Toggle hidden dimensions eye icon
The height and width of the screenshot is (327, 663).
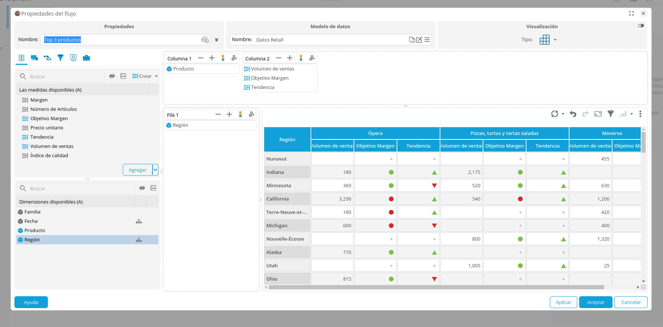tap(142, 188)
